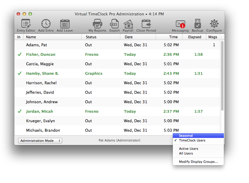The height and width of the screenshot is (183, 249).
Task: Sort by the Time column header
Action: coord(169,37)
